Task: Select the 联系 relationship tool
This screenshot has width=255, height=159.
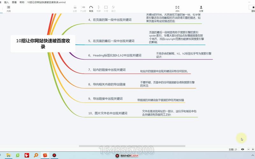Action: (91, 9)
